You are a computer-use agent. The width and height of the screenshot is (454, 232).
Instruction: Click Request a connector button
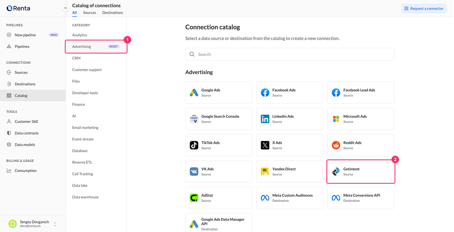tap(424, 8)
